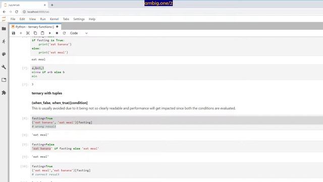Open the Cell Tools wrench sidebar icon
The height and width of the screenshot is (182, 323).
point(4,67)
